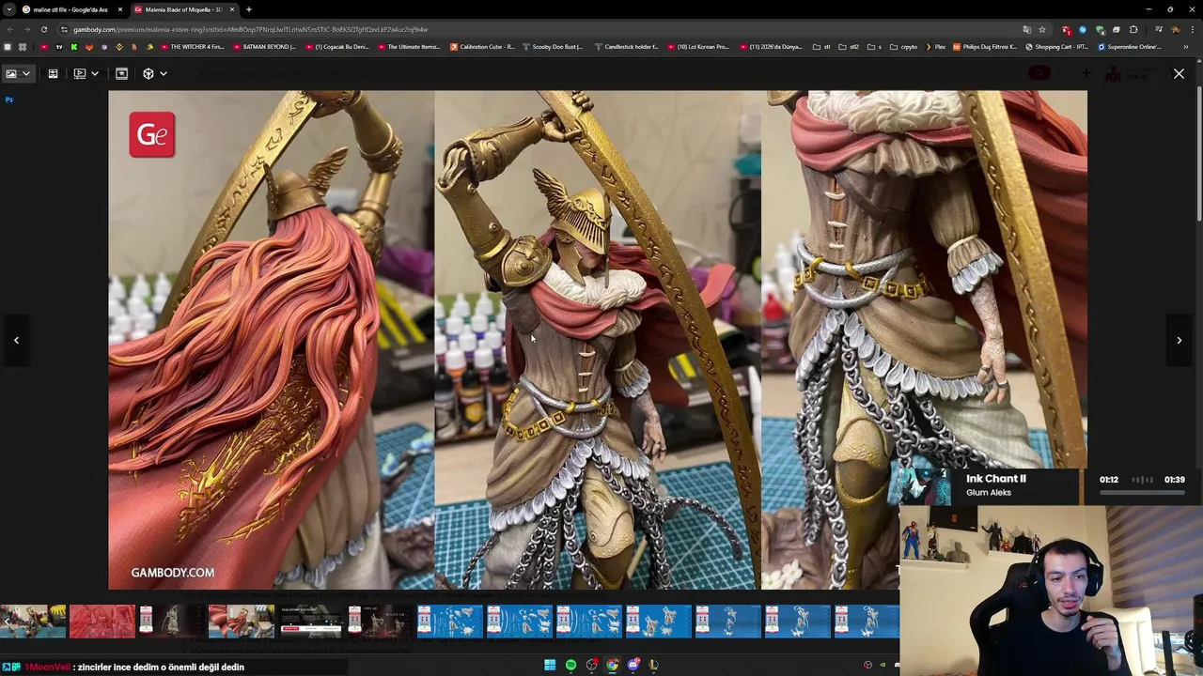Click the featured star media icon
The image size is (1203, 676).
121,73
